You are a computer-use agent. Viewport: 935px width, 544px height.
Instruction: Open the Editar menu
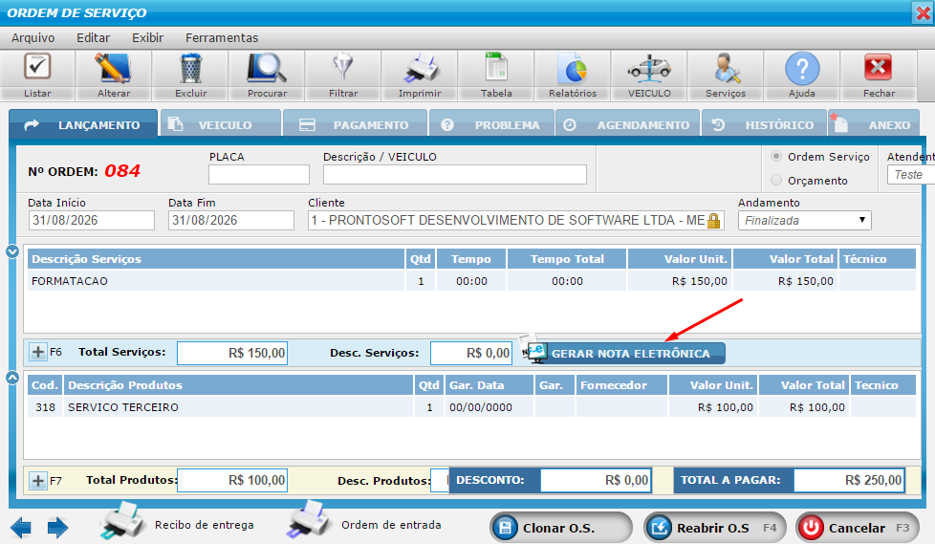pos(93,37)
